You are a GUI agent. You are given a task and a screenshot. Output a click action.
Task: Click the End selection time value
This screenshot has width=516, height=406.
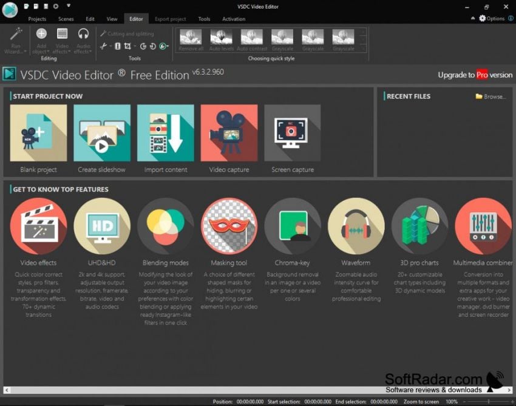point(384,401)
